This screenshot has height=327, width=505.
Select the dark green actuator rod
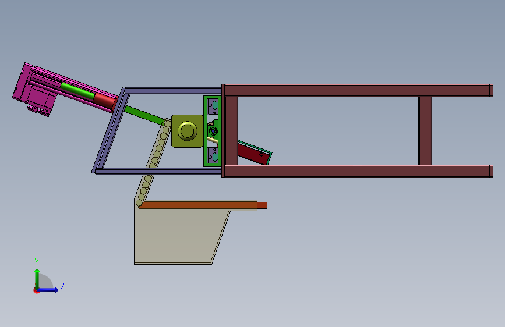(144, 116)
